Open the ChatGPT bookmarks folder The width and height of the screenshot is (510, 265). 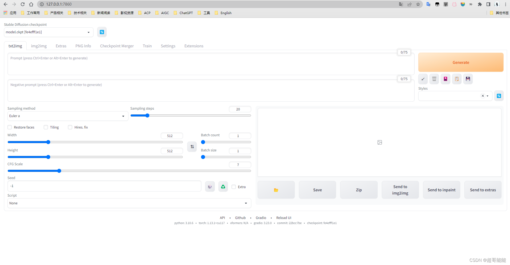click(x=183, y=13)
